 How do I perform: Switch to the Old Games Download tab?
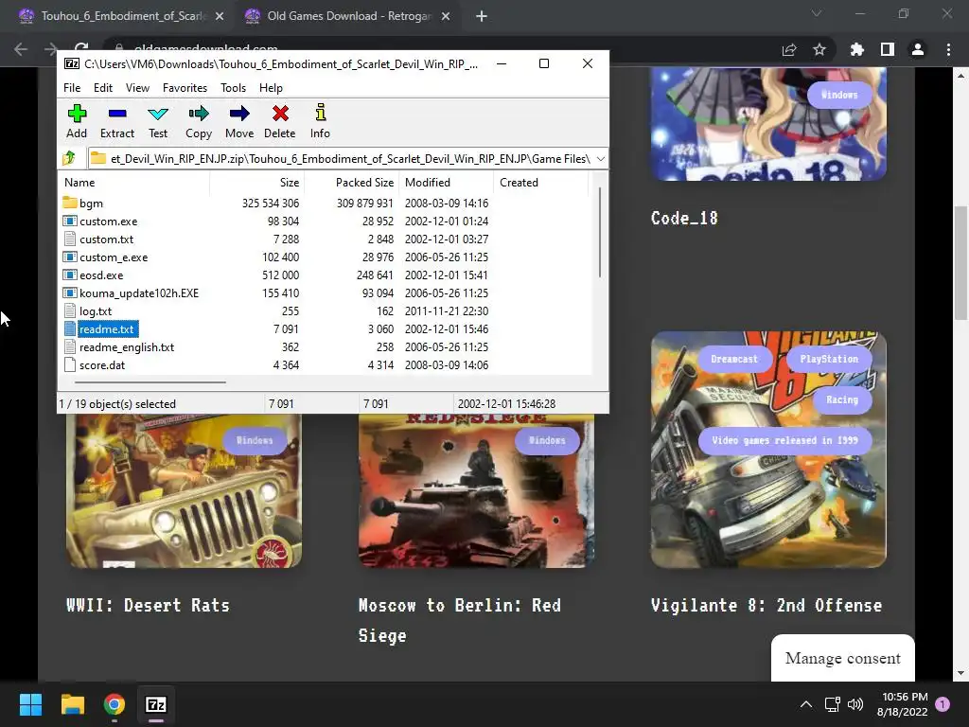[x=347, y=16]
